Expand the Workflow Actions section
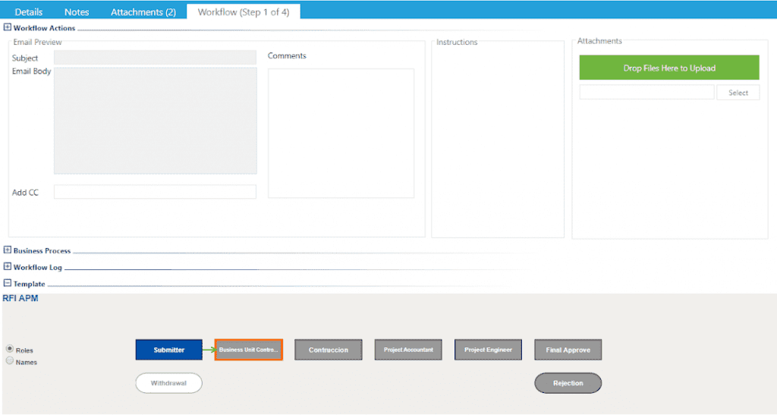The width and height of the screenshot is (777, 415). coord(8,28)
